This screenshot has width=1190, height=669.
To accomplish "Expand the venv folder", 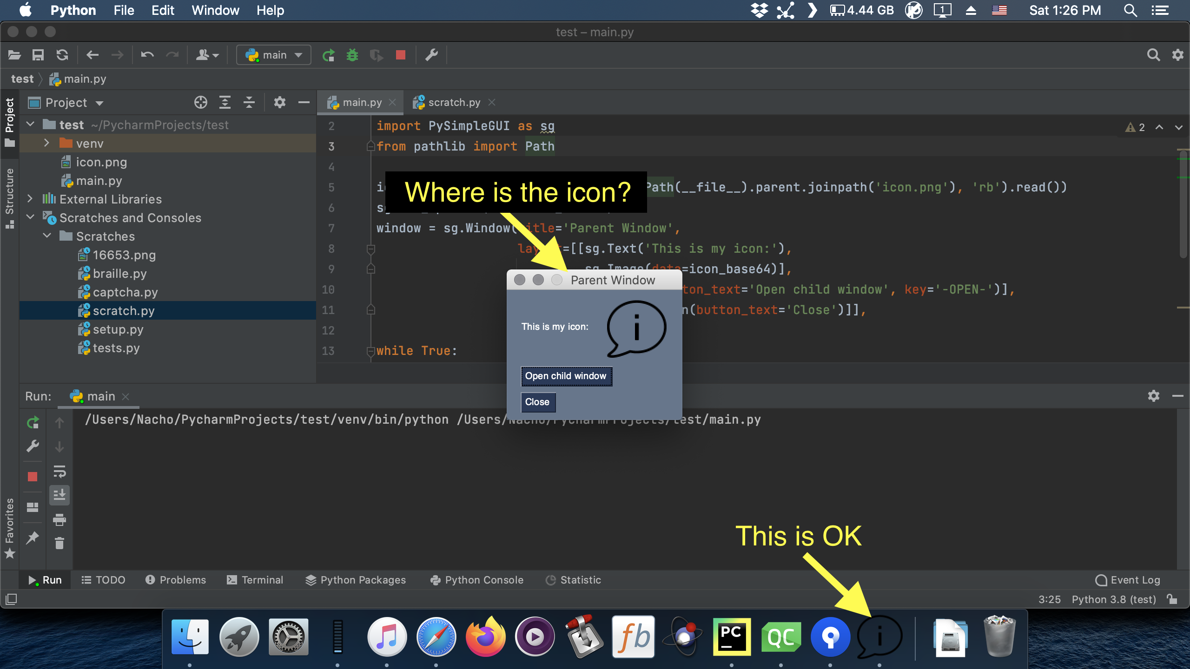I will click(46, 143).
